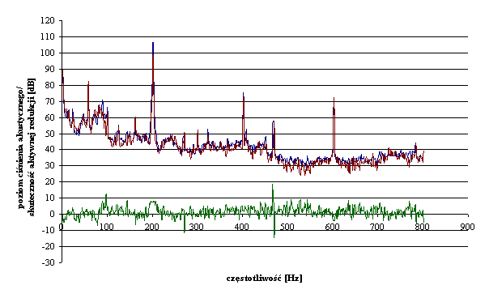
Task: Click the 110 dB horizontal gridline
Action: tap(265, 36)
